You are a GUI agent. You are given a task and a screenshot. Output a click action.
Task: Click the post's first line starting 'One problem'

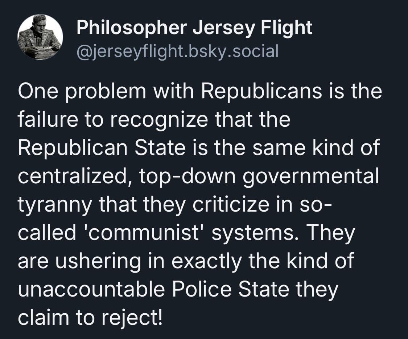(200, 92)
